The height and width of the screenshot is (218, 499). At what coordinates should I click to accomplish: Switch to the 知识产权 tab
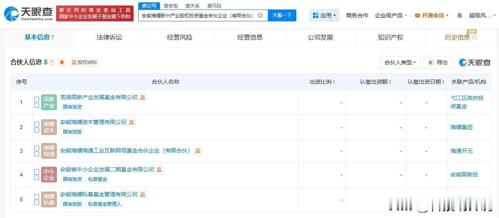[391, 38]
